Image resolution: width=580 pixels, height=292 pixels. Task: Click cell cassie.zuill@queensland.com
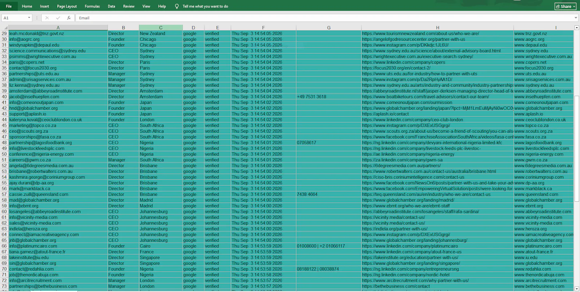pos(58,194)
